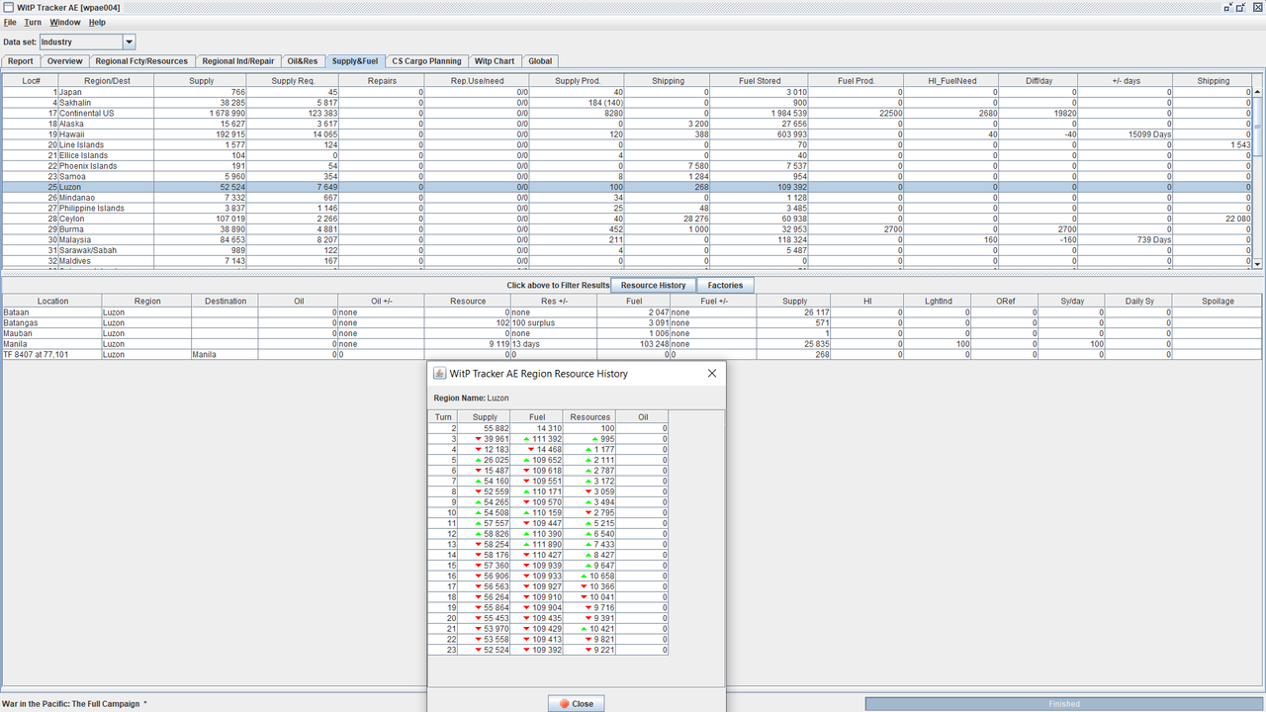The image size is (1266, 712).
Task: Select the Ellice Islands row
Action: pos(627,155)
